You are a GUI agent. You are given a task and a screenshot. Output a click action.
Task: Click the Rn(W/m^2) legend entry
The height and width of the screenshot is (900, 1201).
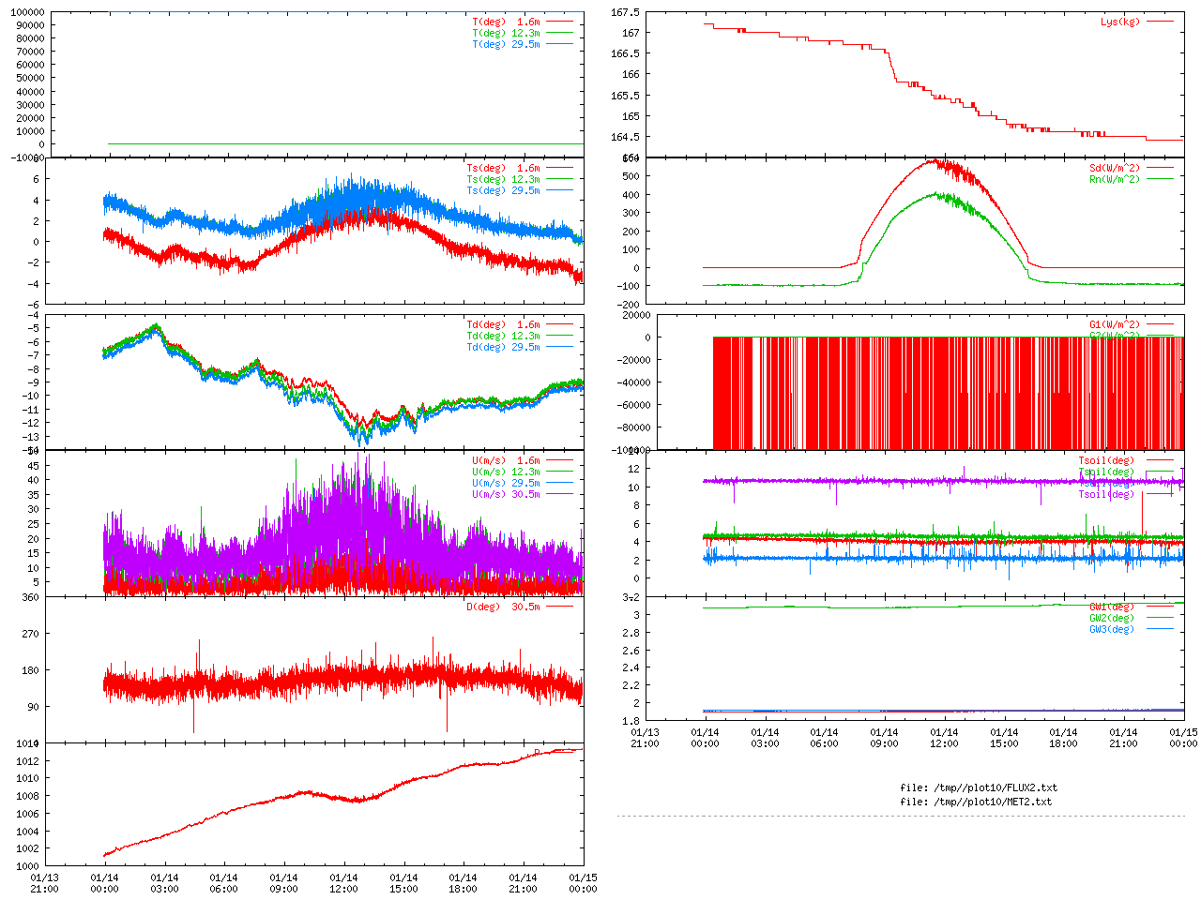pyautogui.click(x=1114, y=179)
